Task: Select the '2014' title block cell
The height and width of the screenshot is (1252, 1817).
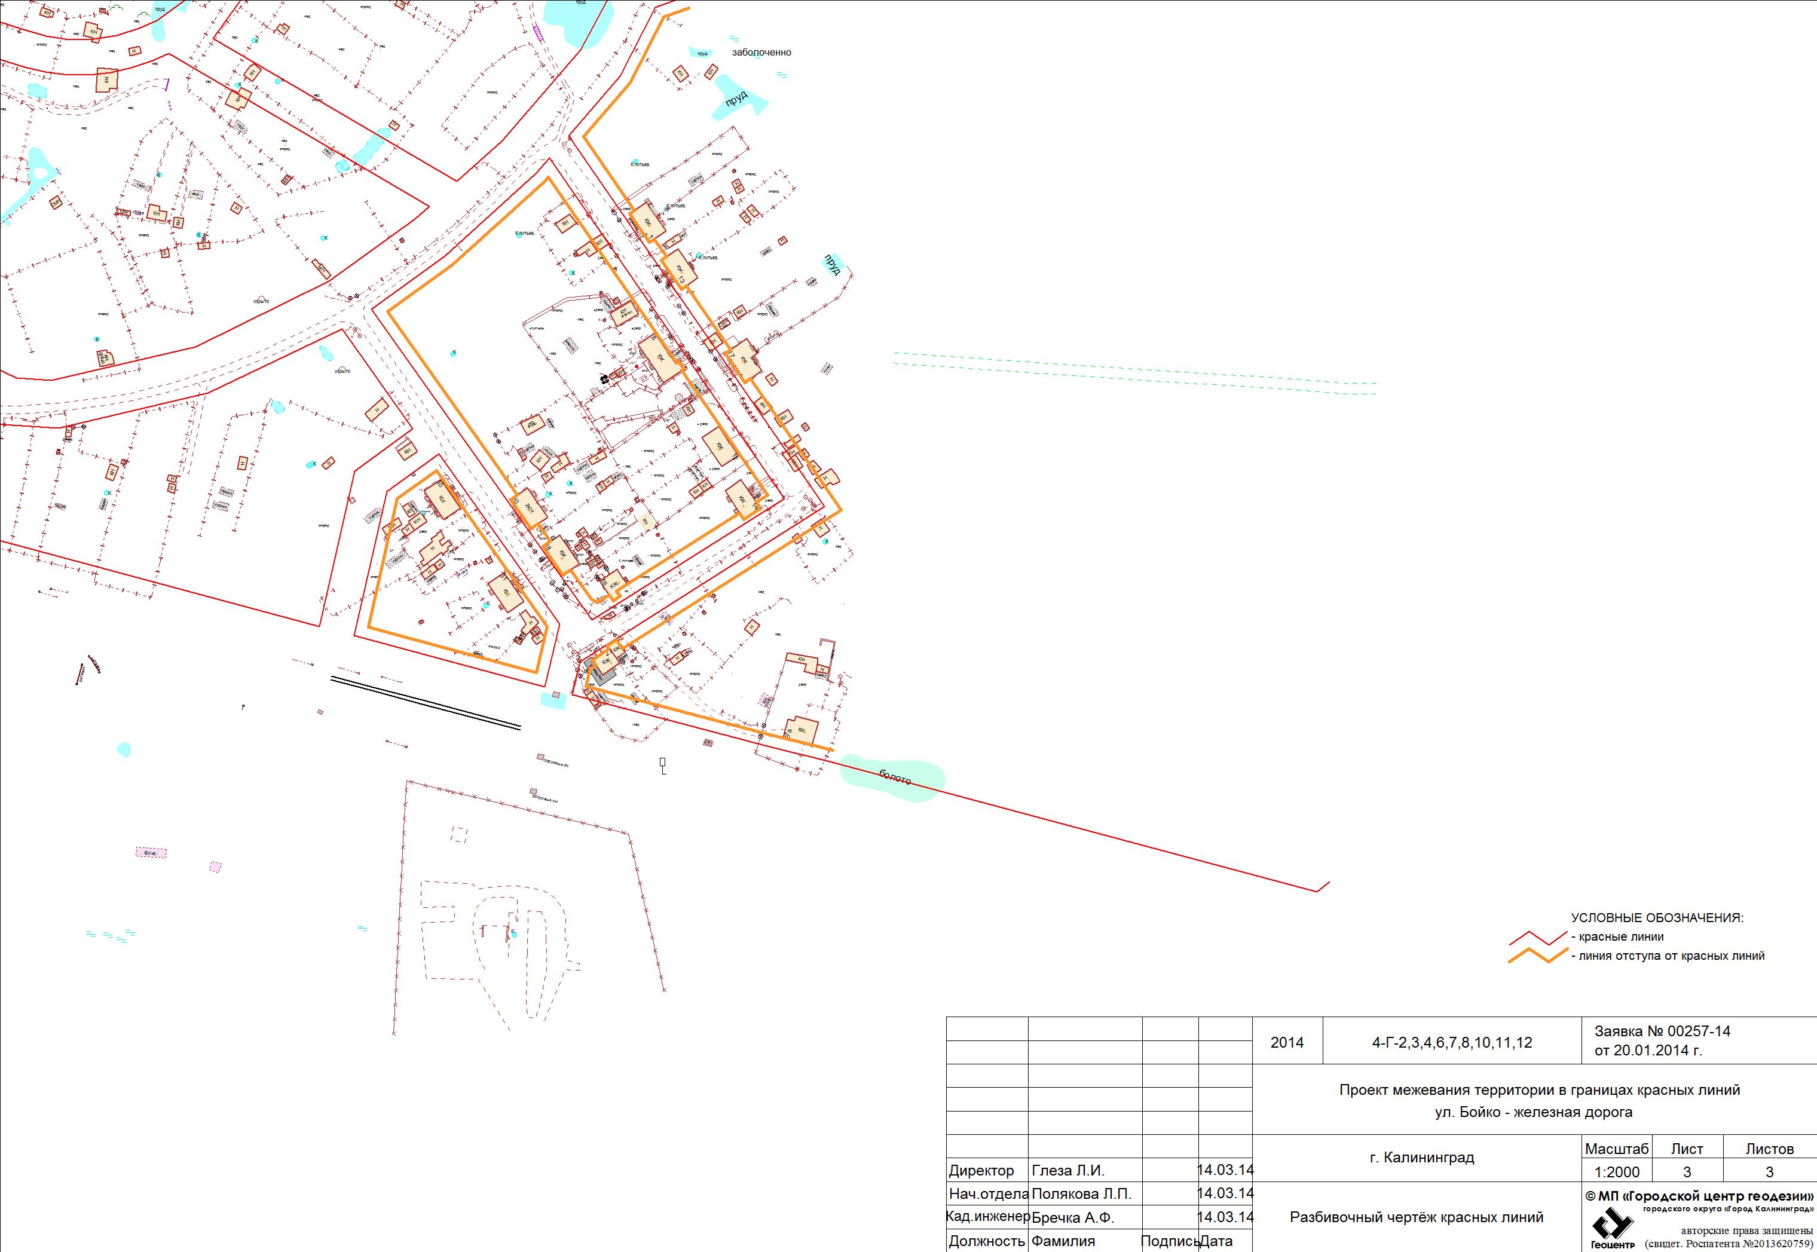Action: [1287, 1043]
